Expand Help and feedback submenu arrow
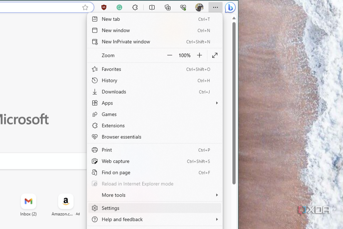 click(217, 219)
